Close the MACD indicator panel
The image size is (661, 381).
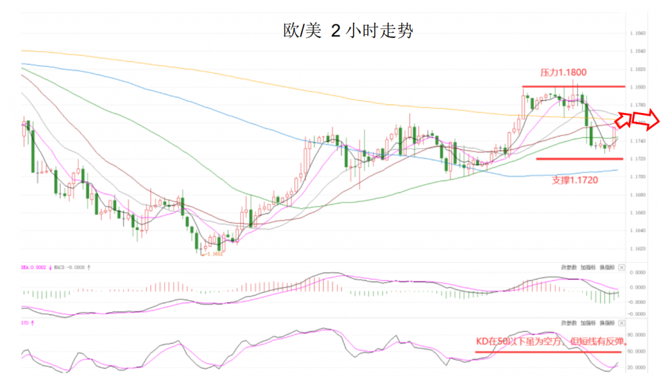coord(622,267)
